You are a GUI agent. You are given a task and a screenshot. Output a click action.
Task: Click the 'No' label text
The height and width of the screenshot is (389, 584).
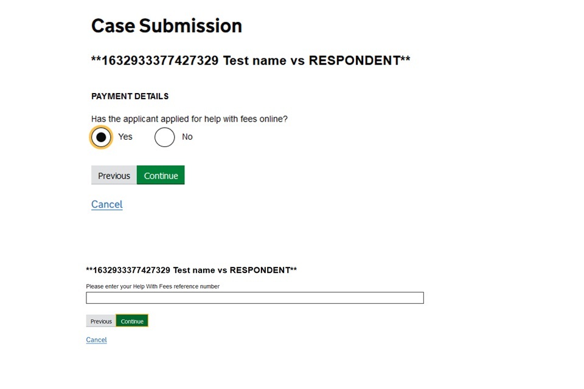point(187,137)
